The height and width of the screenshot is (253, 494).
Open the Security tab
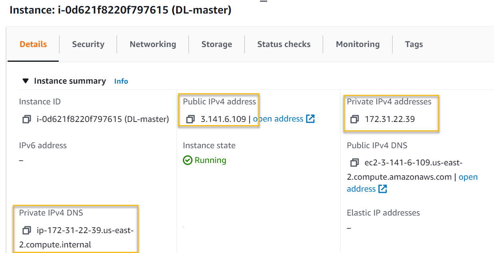pyautogui.click(x=88, y=44)
